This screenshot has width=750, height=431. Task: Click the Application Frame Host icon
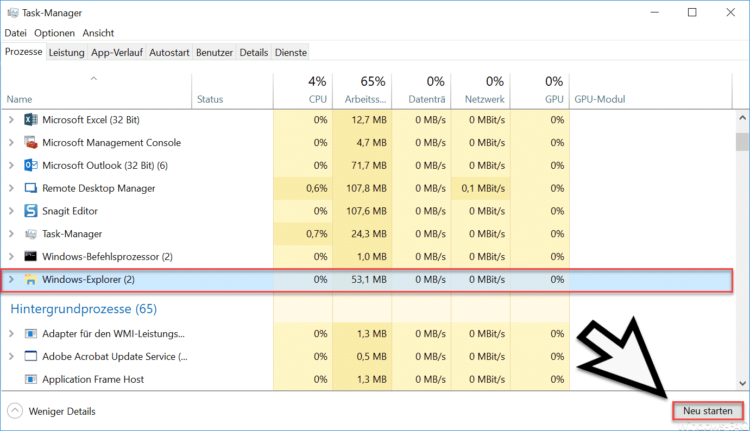click(31, 379)
